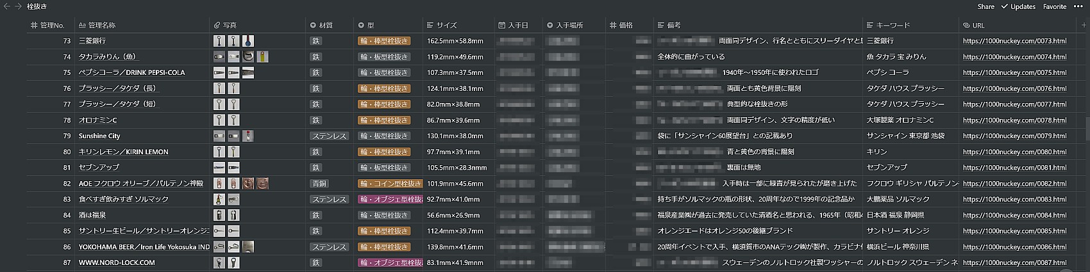Image resolution: width=1090 pixels, height=272 pixels.
Task: Open the three-dot page options menu
Action: point(1078,6)
